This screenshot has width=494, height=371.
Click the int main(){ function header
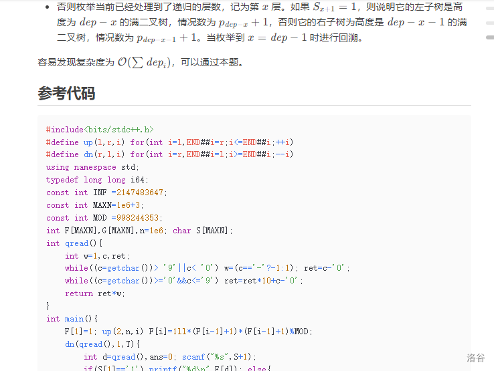click(72, 319)
